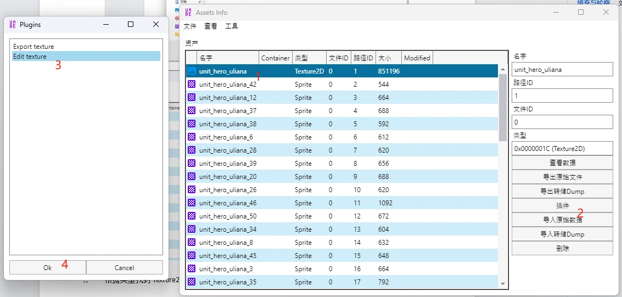Pick the sprite icon for unit_hero_uliana_46
The width and height of the screenshot is (622, 297).
[x=192, y=203]
